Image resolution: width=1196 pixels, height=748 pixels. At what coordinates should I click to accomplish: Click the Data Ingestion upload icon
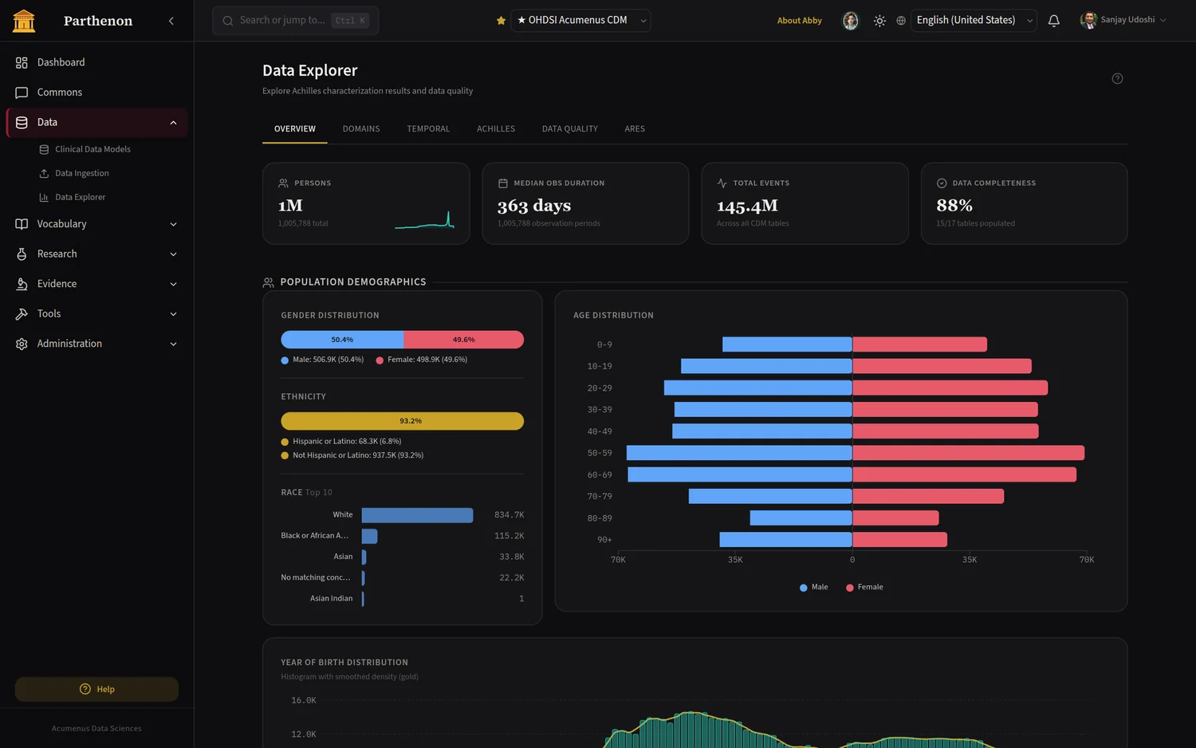coord(44,173)
